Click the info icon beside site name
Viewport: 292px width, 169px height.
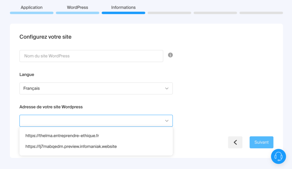(x=170, y=55)
